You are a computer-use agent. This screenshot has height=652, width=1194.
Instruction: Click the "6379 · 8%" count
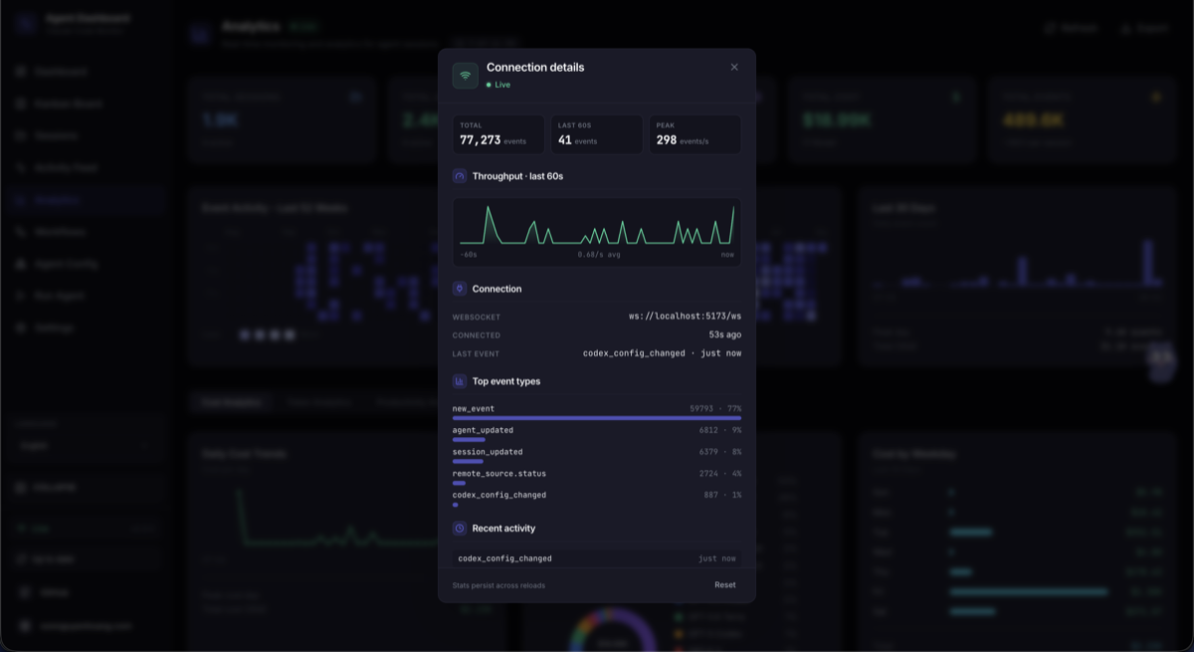click(720, 452)
